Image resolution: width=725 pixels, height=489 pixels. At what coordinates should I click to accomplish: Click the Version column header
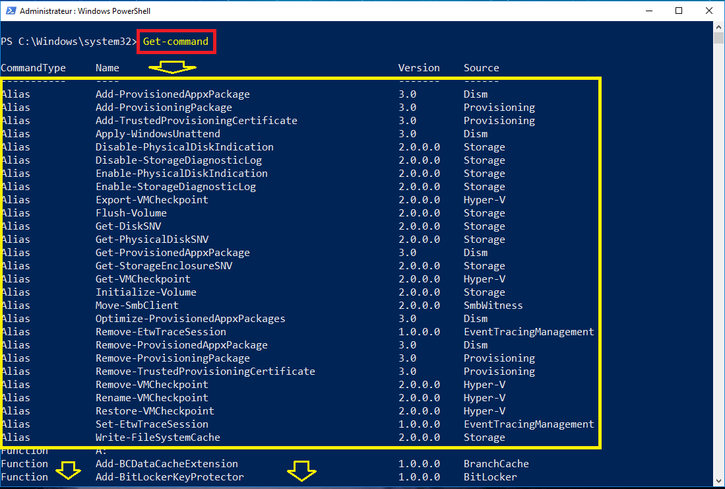coord(418,68)
